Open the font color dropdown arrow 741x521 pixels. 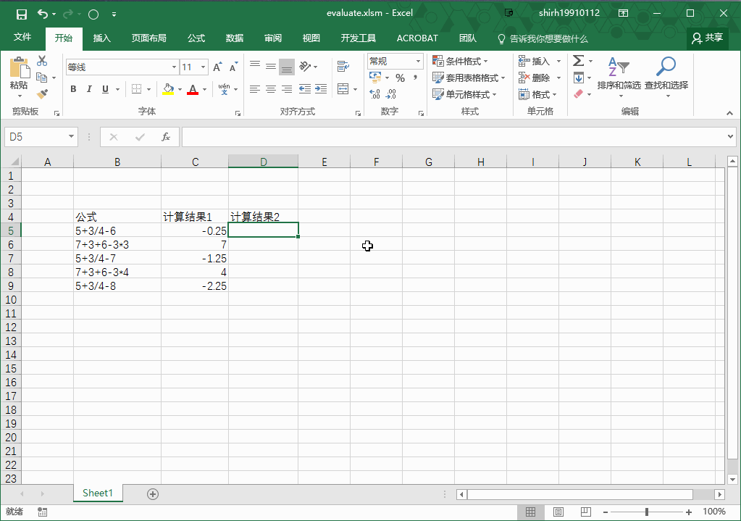tap(204, 89)
